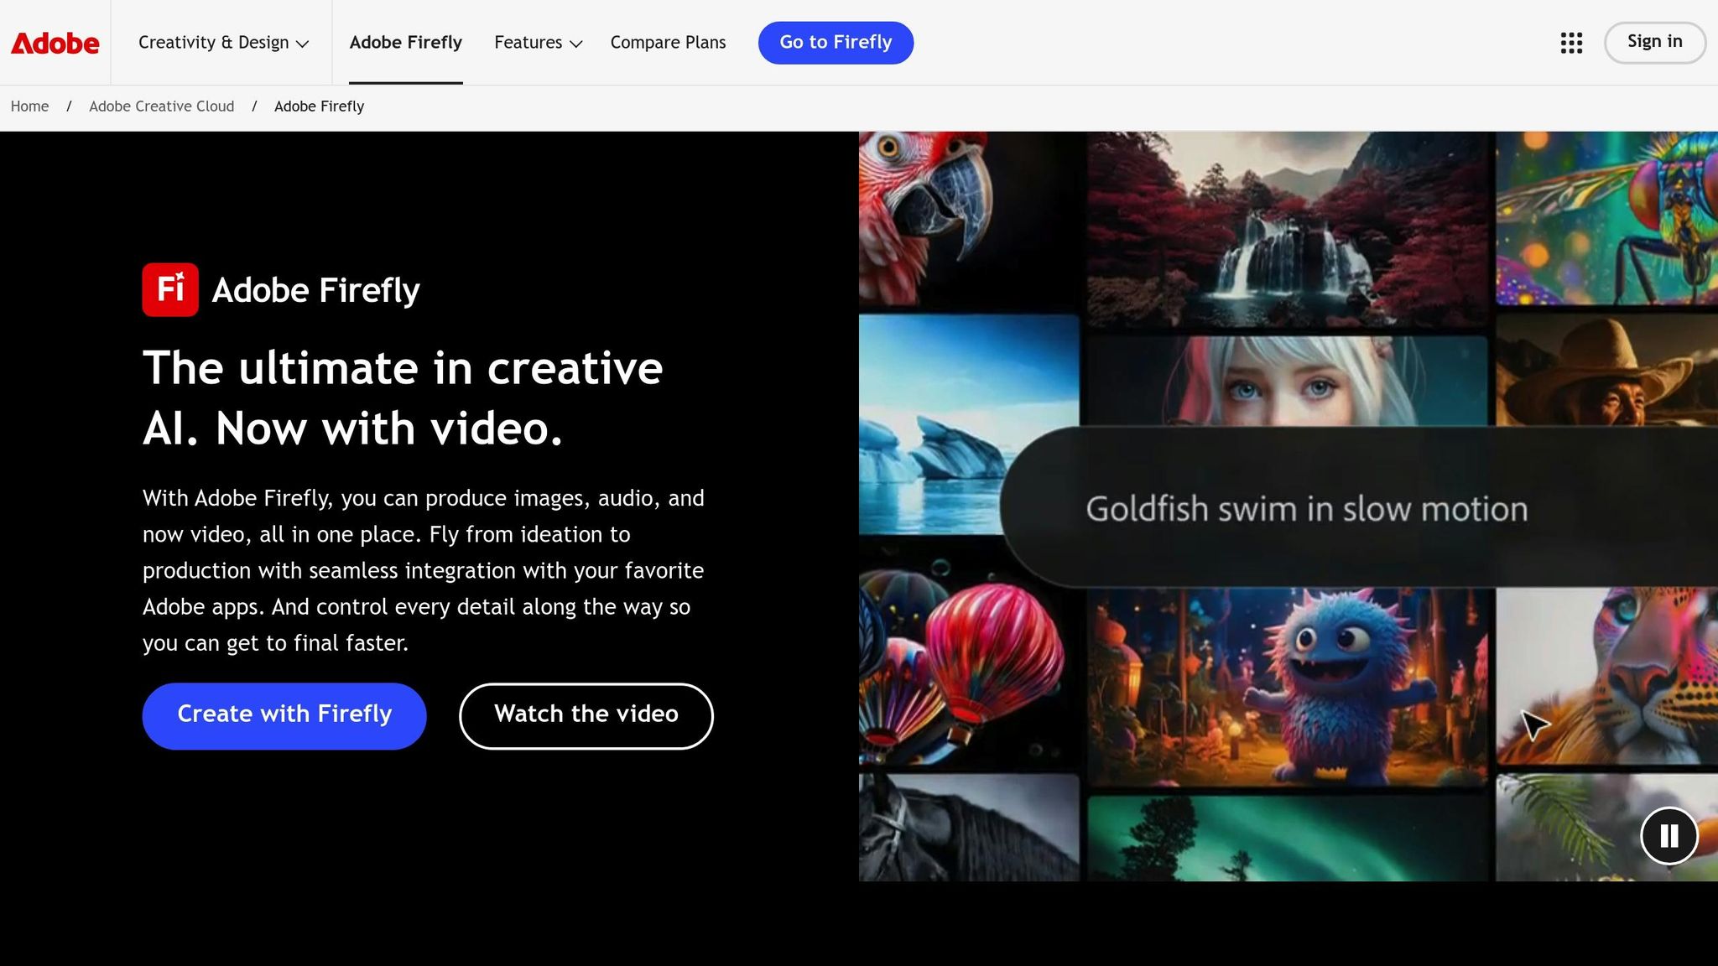
Task: Pause the hero video
Action: click(x=1669, y=835)
